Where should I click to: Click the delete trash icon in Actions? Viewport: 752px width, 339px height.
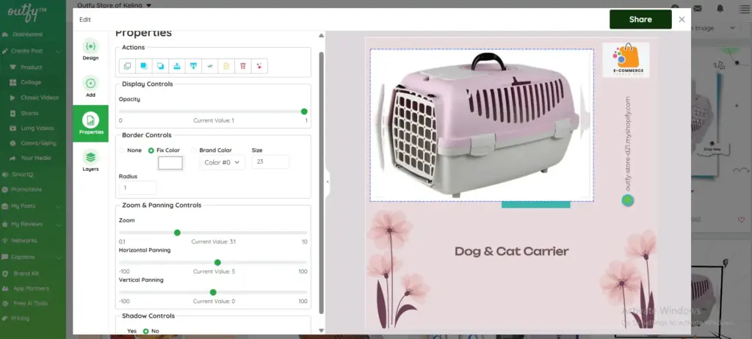pos(243,66)
